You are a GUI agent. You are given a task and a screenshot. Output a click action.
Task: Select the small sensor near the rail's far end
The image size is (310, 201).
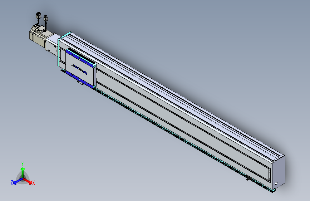pos(249,178)
